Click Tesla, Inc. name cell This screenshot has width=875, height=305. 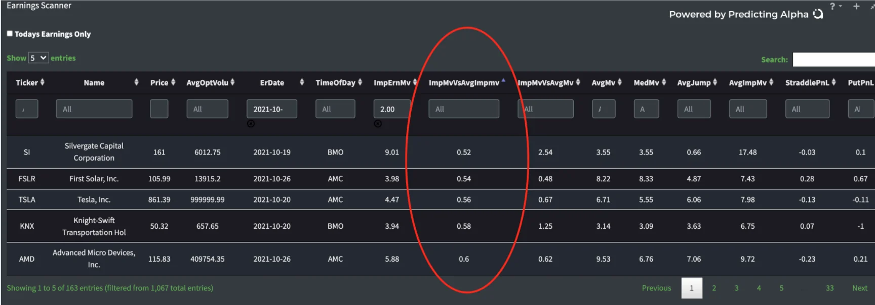tap(94, 199)
